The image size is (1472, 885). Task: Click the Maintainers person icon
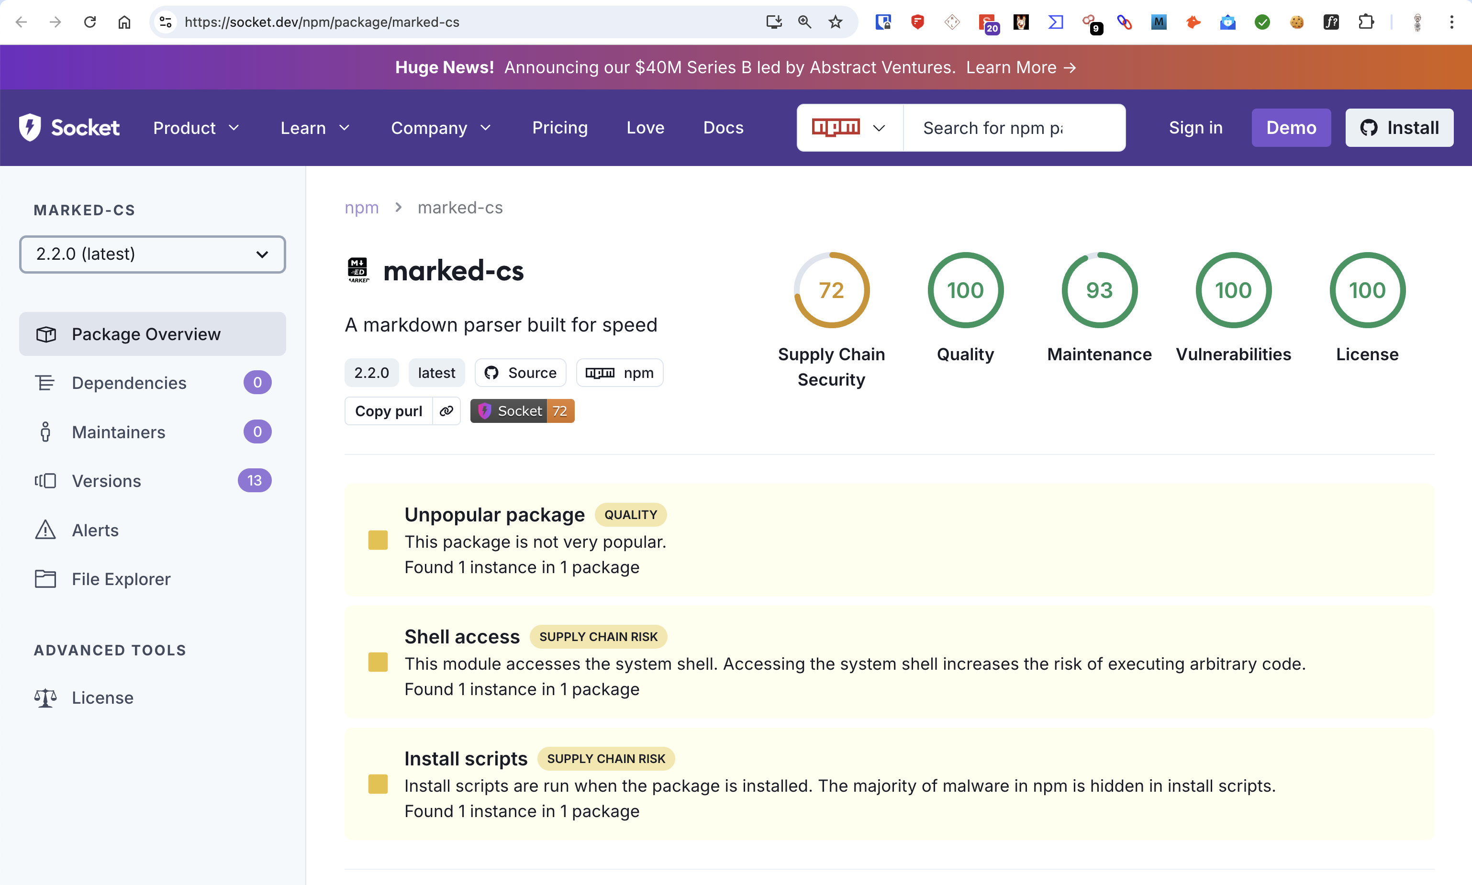[x=45, y=432]
